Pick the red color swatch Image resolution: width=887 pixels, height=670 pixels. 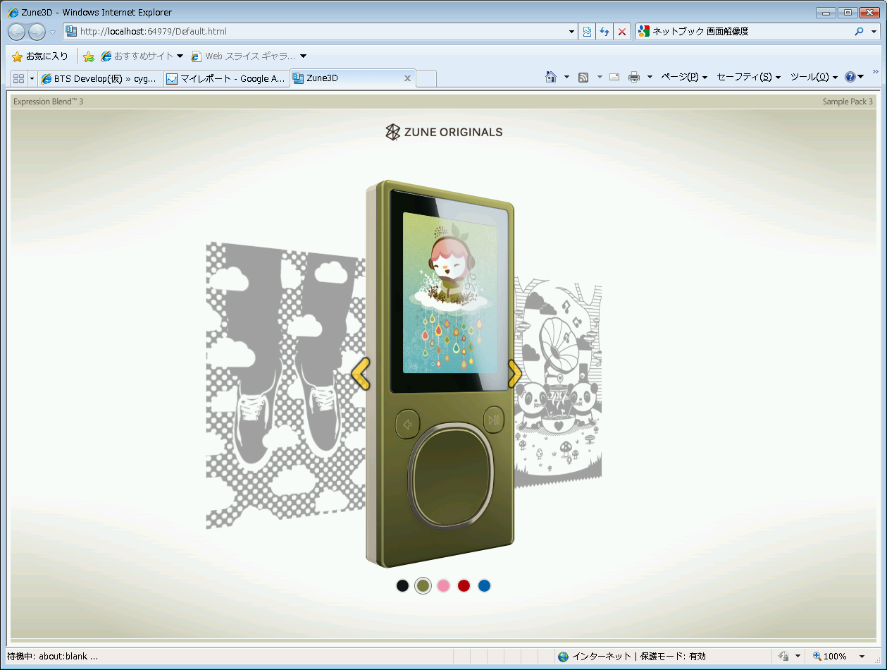464,586
